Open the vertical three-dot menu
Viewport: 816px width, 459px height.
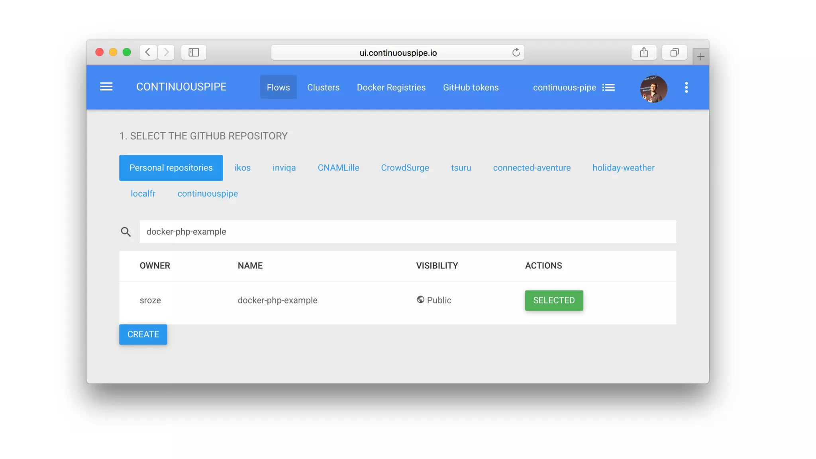[686, 88]
